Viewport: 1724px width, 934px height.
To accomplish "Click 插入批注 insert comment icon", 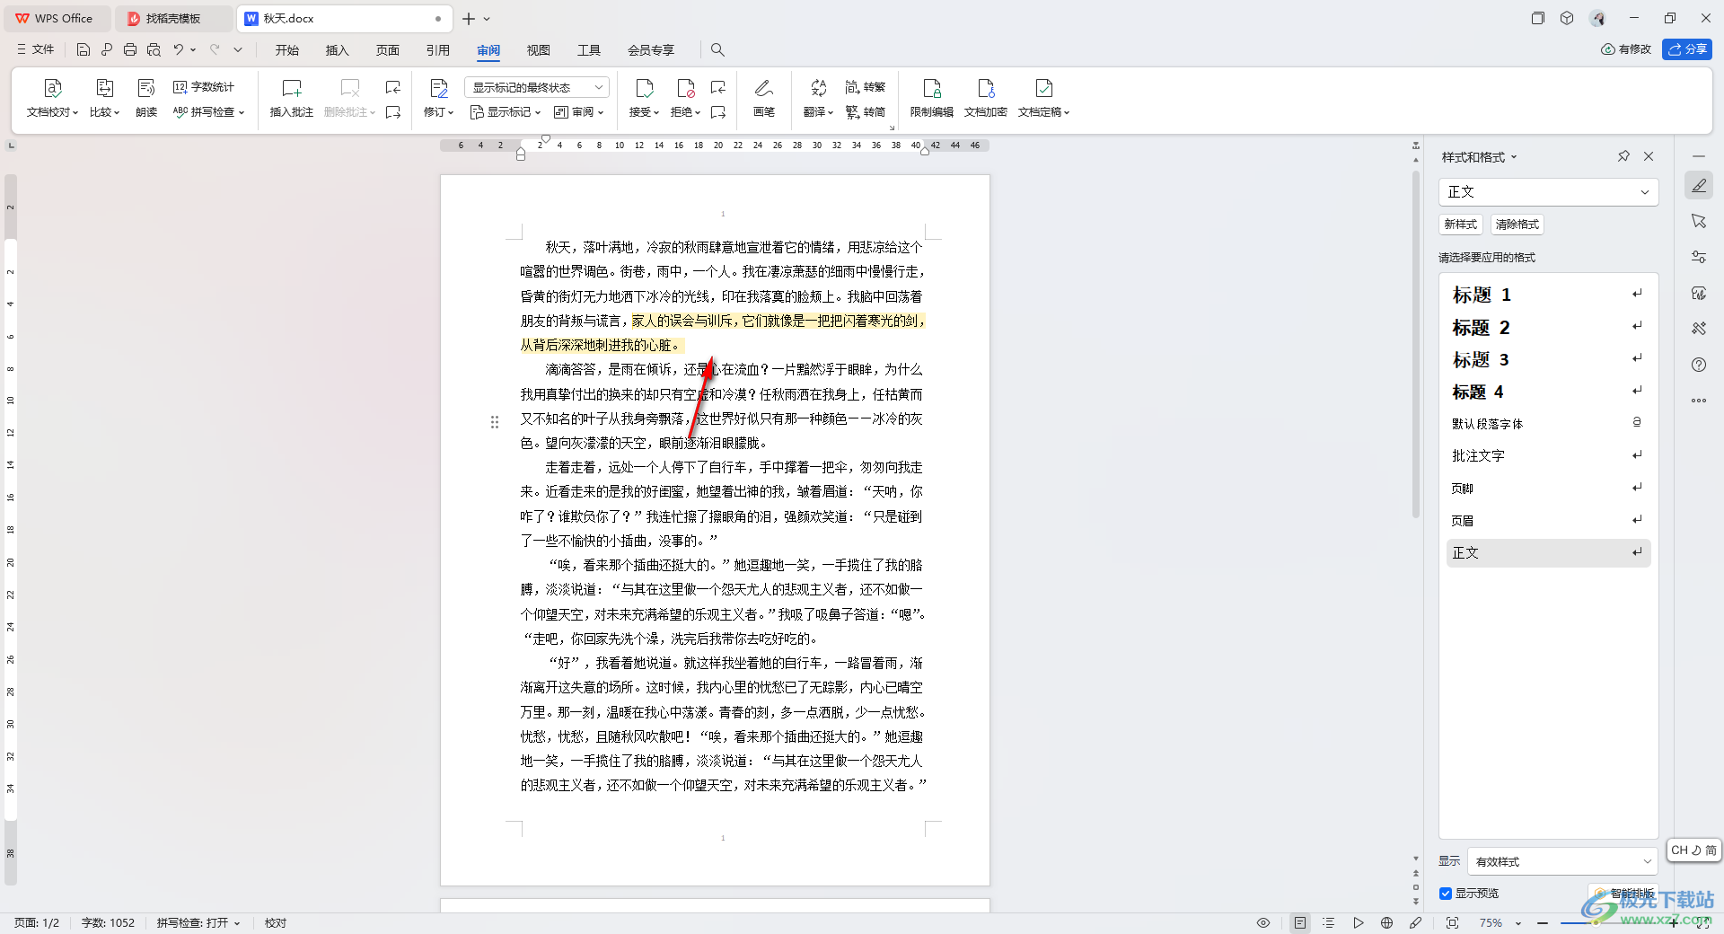I will click(292, 88).
